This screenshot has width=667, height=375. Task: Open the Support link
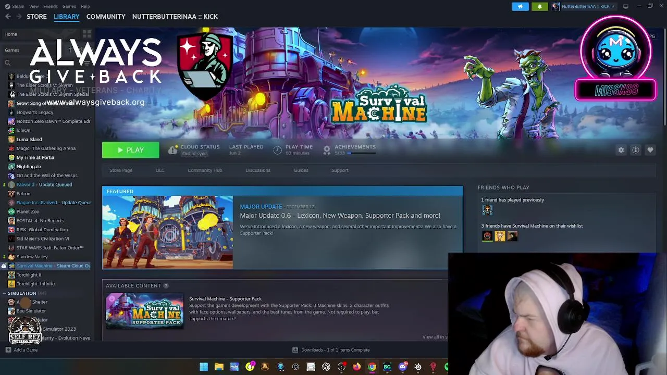click(x=340, y=170)
